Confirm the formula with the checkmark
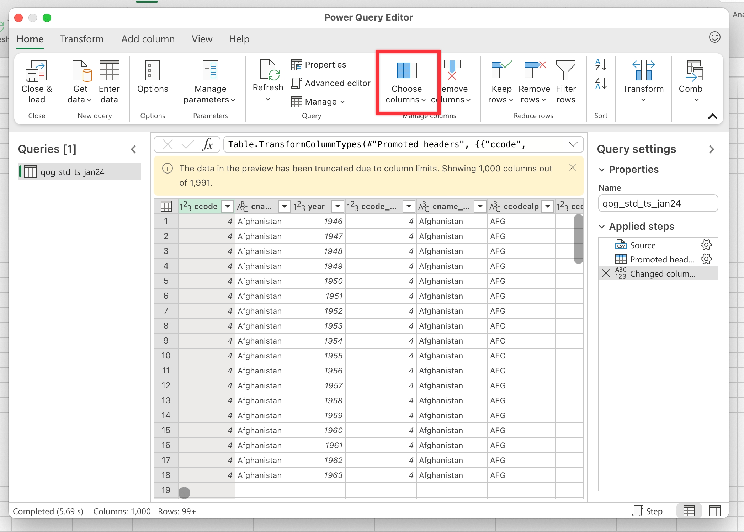The image size is (744, 532). (187, 144)
